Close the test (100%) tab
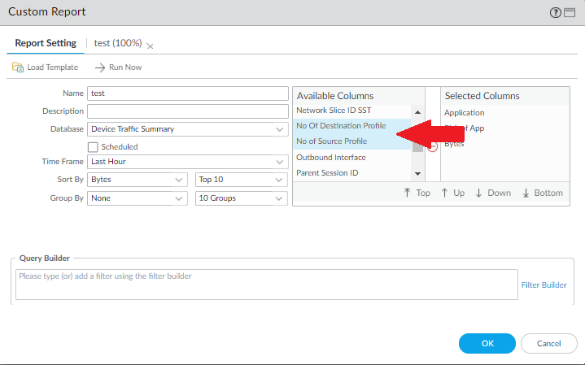Screen dimensions: 585x365 pyautogui.click(x=150, y=46)
